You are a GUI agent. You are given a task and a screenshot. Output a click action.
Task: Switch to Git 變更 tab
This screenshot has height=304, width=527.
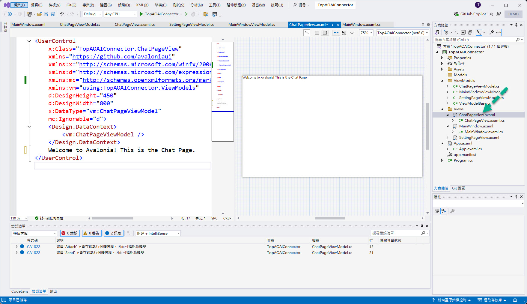[x=458, y=188]
